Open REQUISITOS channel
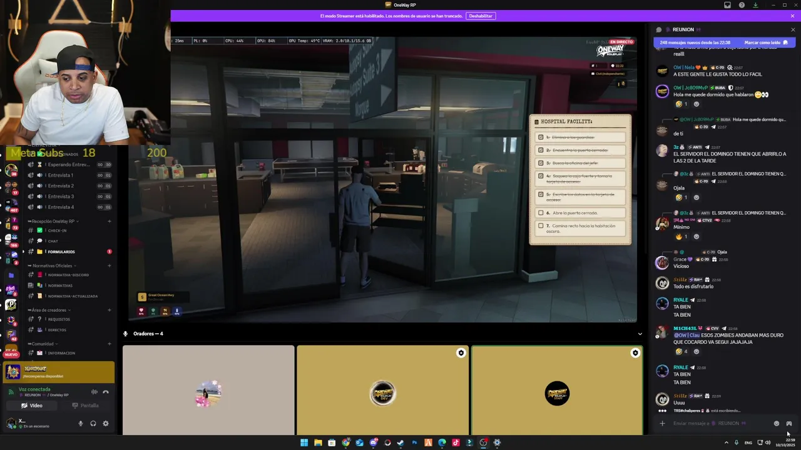The image size is (801, 450). 69,319
